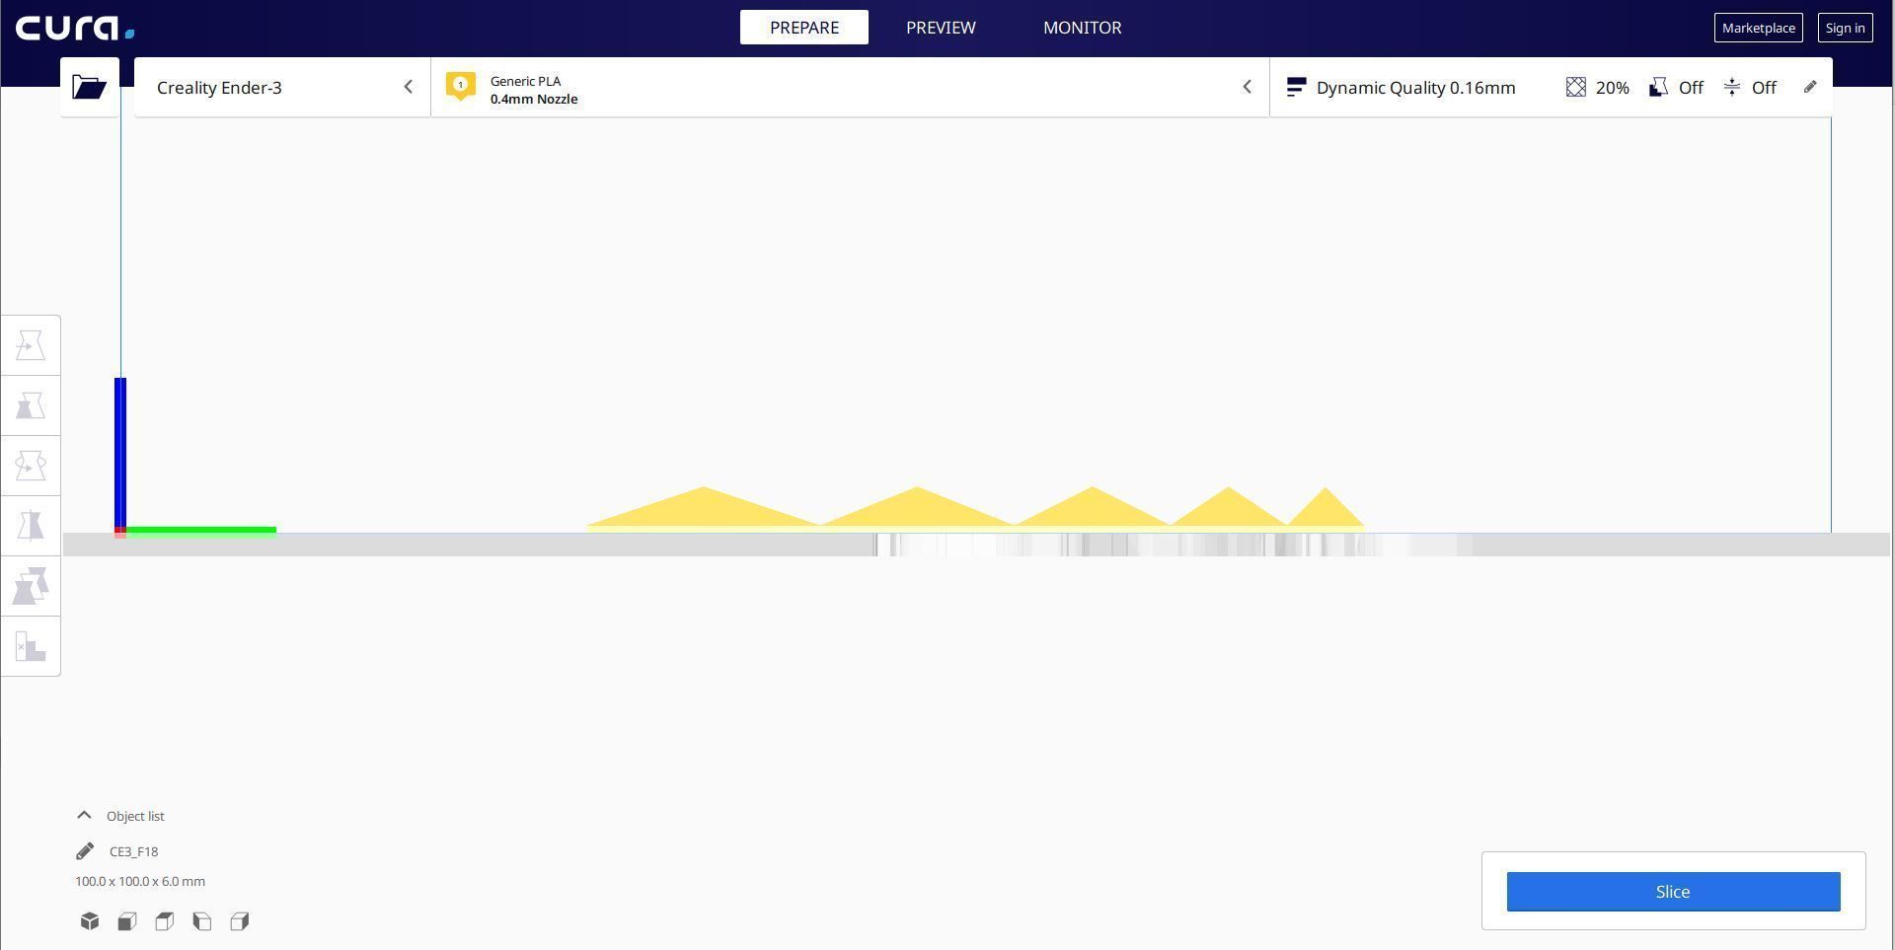Open the Marketplace
Image resolution: width=1895 pixels, height=950 pixels.
click(x=1759, y=28)
